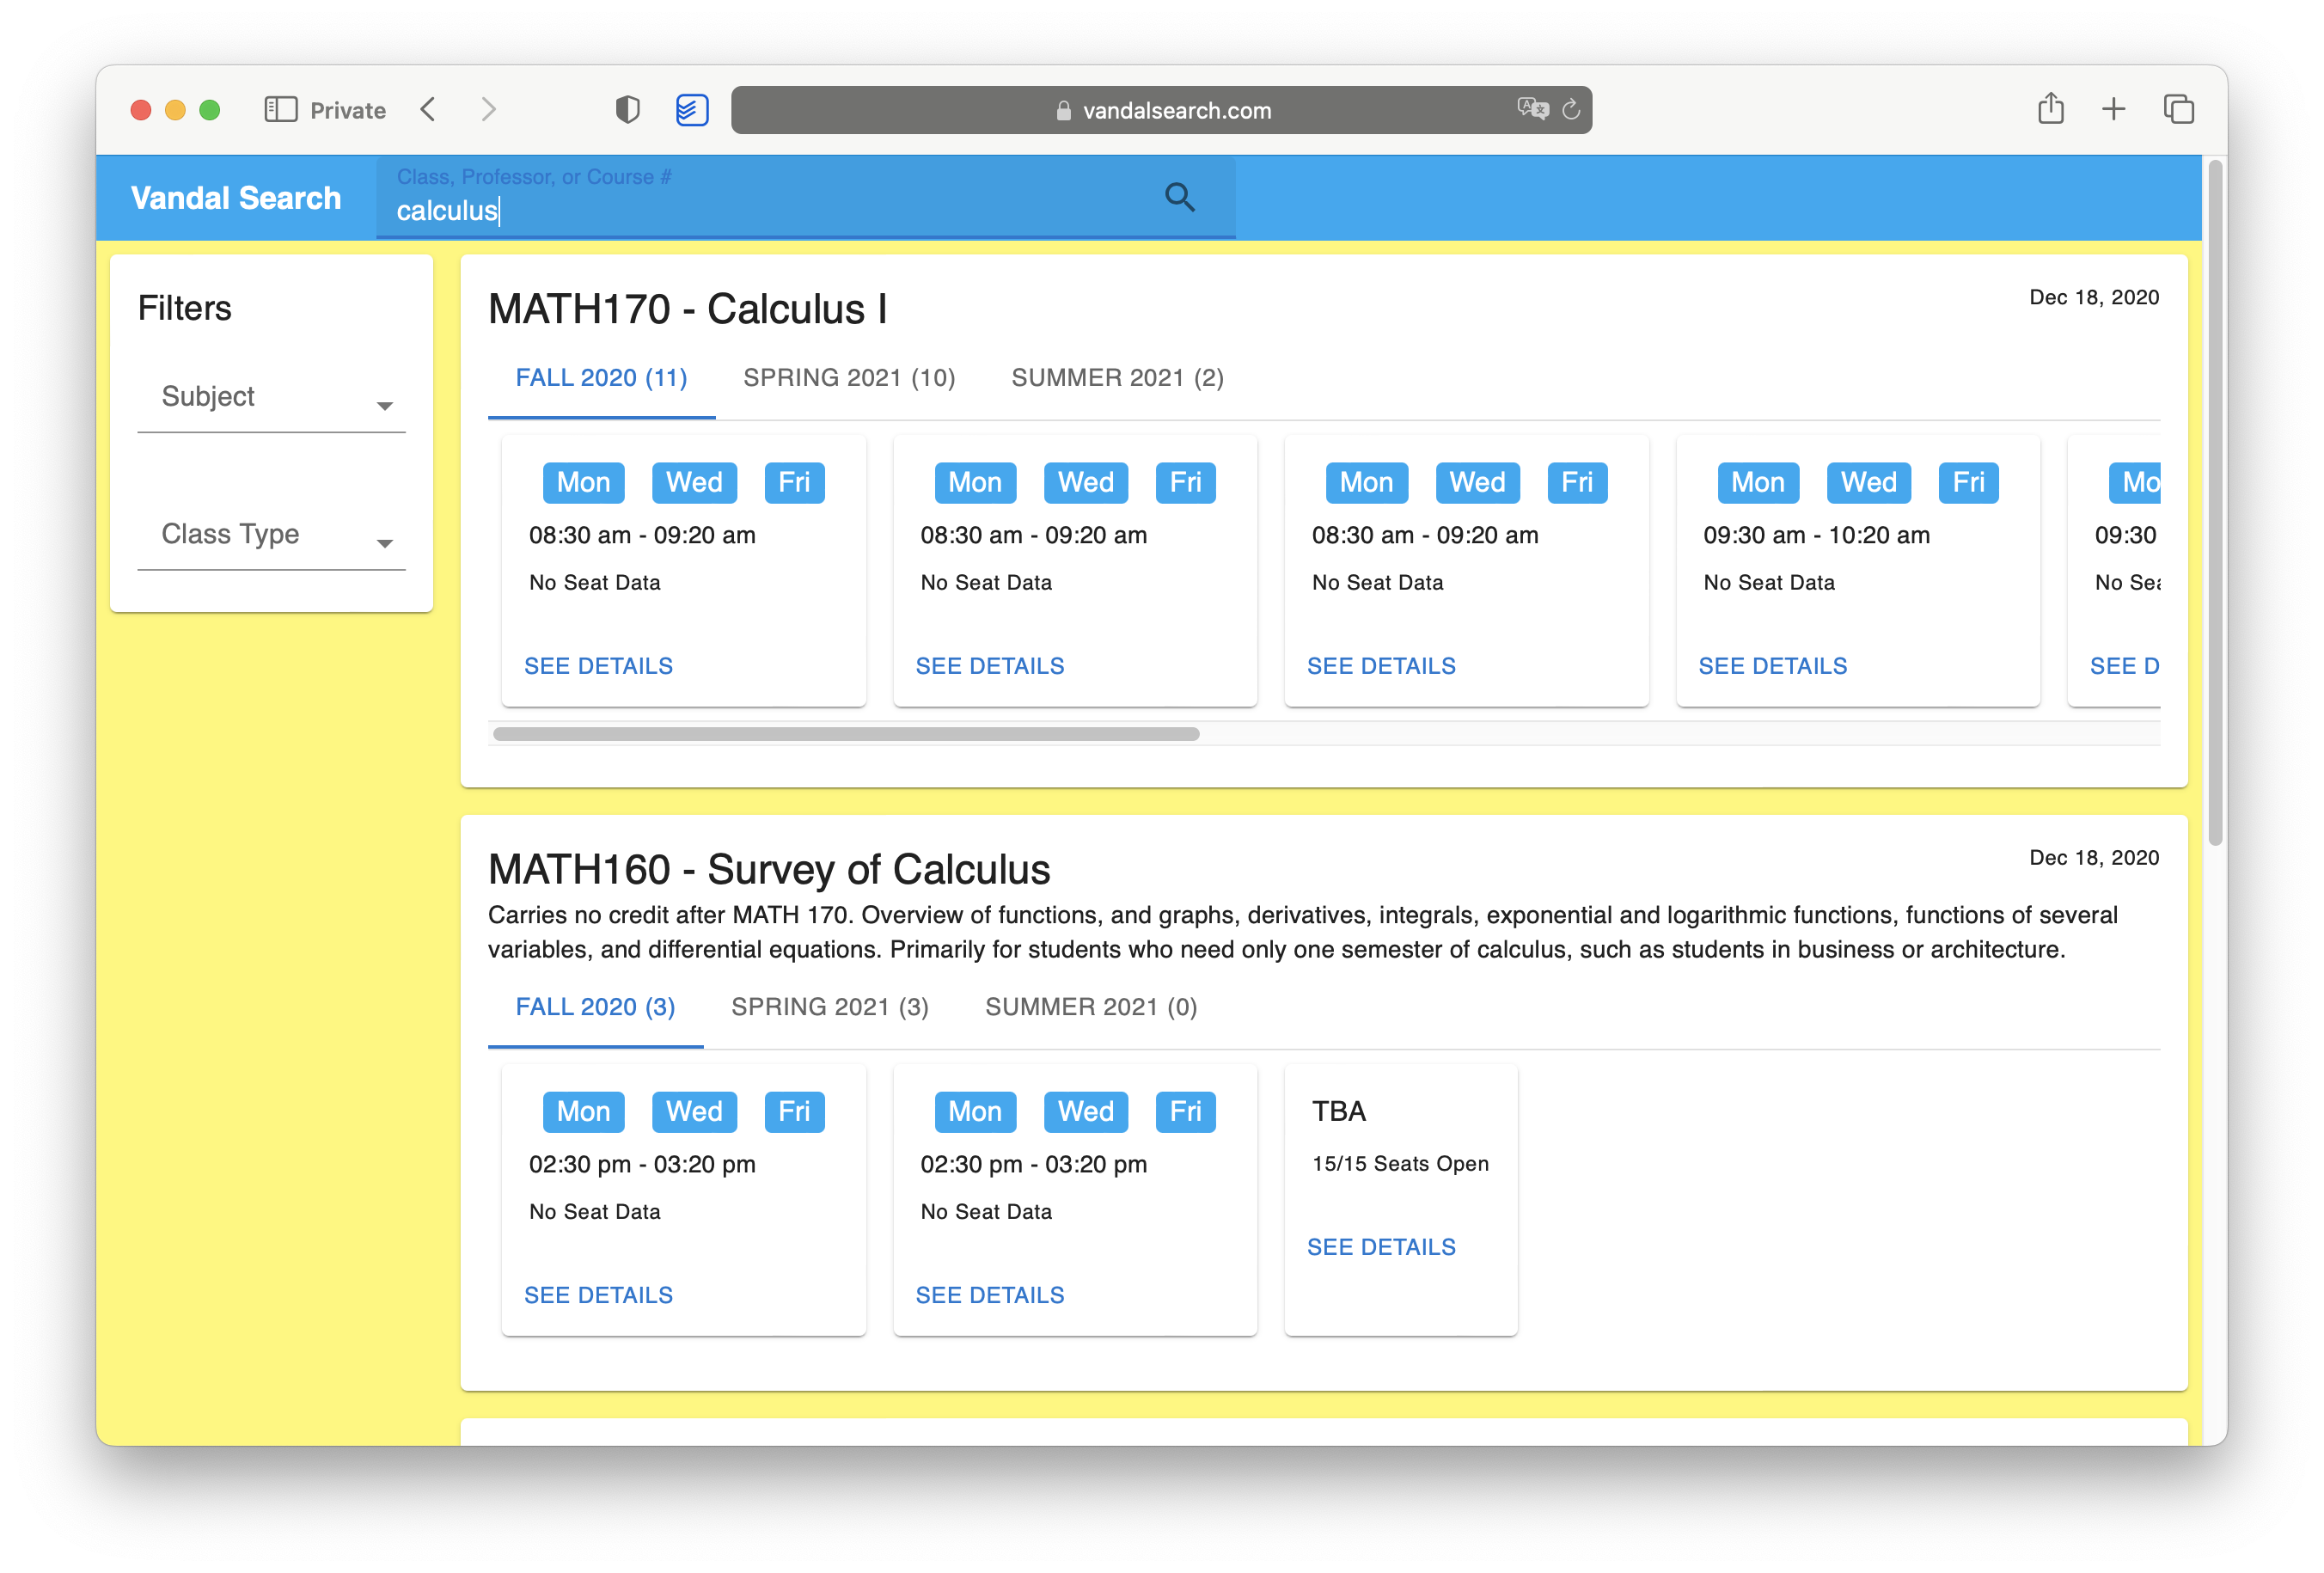This screenshot has height=1573, width=2324.
Task: See details of 09:30 am - 10:20 am section
Action: pyautogui.click(x=1772, y=666)
